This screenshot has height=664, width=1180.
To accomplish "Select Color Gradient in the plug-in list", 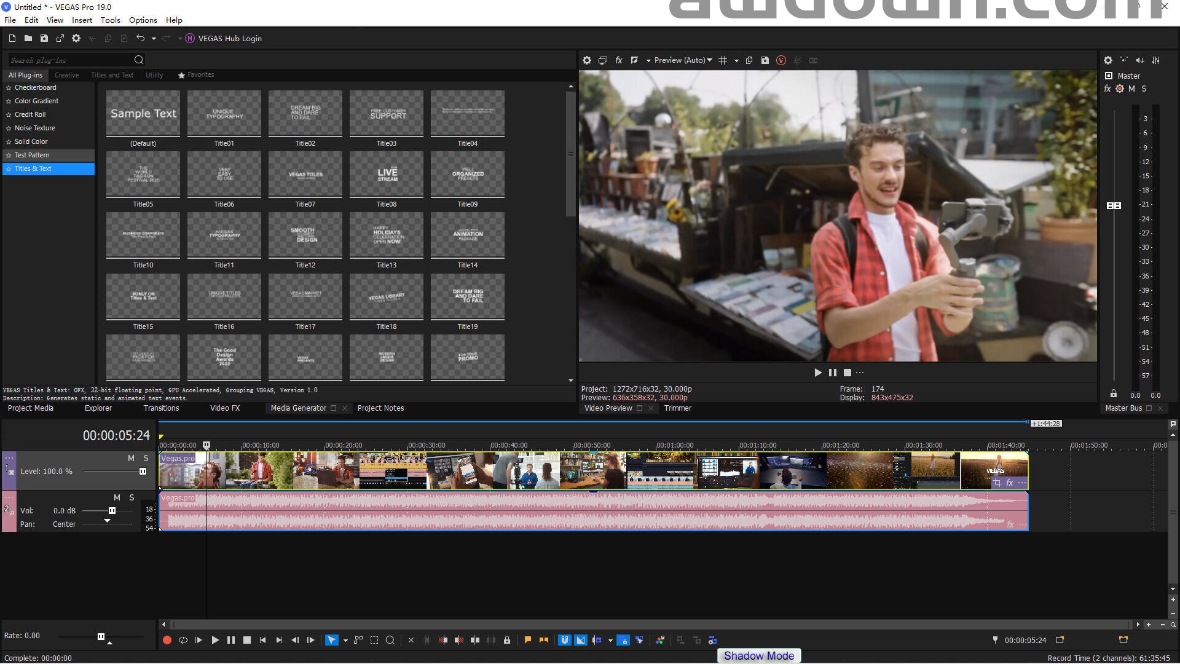I will pyautogui.click(x=36, y=101).
